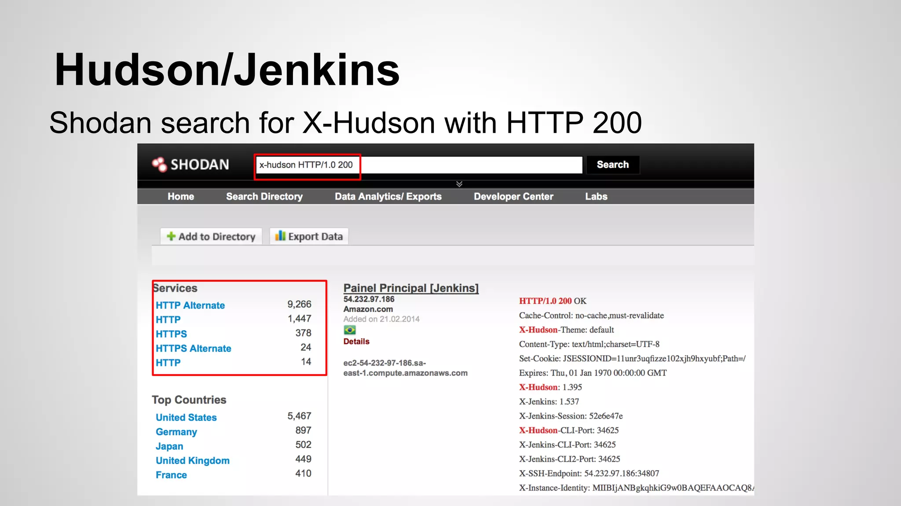Filter results by Japan
The height and width of the screenshot is (506, 901).
(x=169, y=446)
